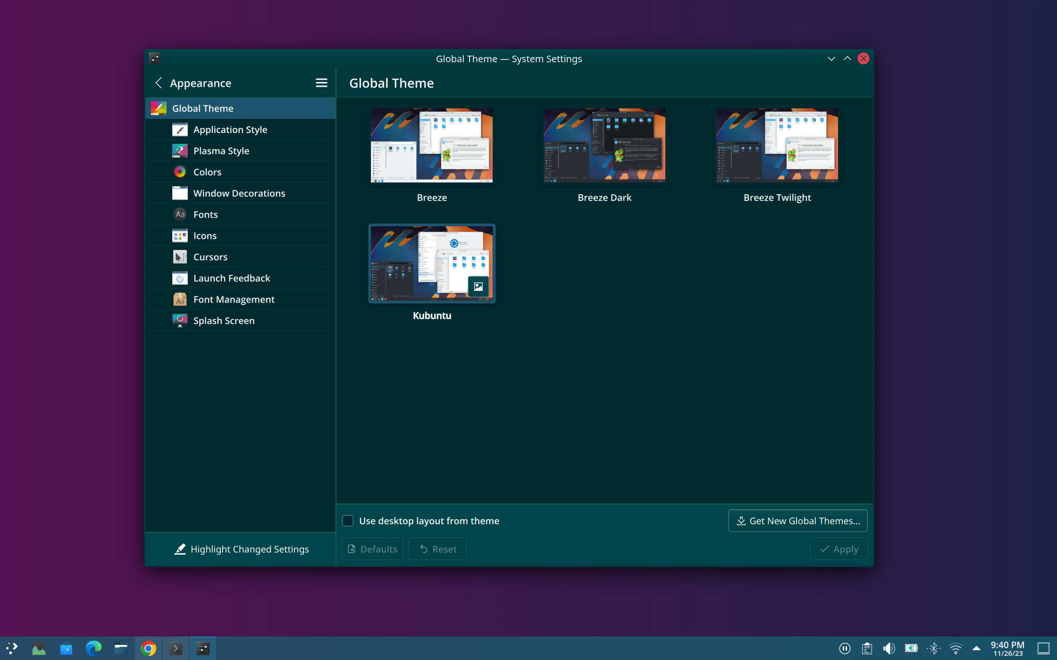Click the Launch Feedback sidebar icon
Image resolution: width=1057 pixels, height=660 pixels.
coord(180,278)
